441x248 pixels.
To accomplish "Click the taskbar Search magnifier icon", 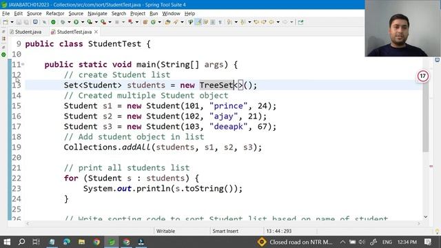I will pos(21,242).
